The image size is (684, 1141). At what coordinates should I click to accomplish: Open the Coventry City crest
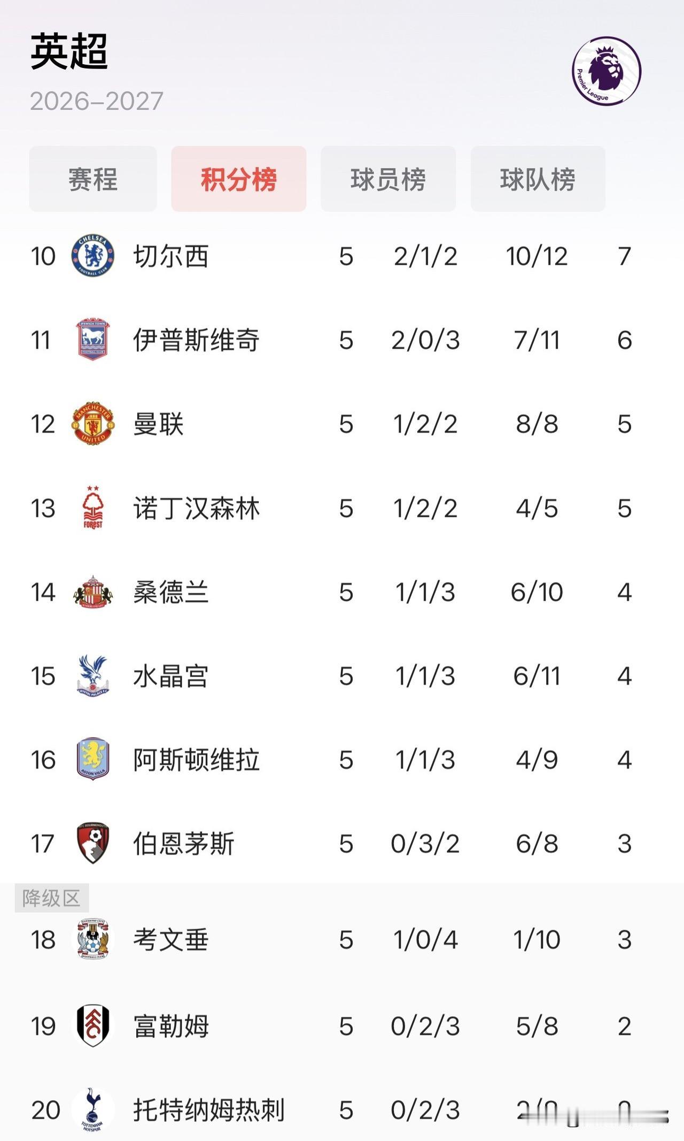93,939
